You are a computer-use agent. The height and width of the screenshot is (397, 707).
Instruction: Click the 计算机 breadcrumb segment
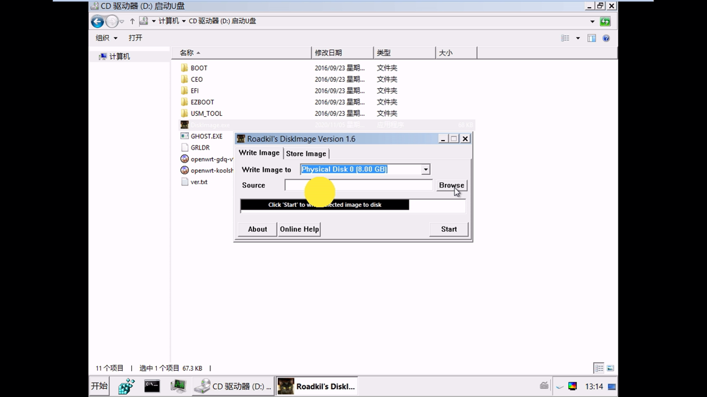tap(168, 22)
